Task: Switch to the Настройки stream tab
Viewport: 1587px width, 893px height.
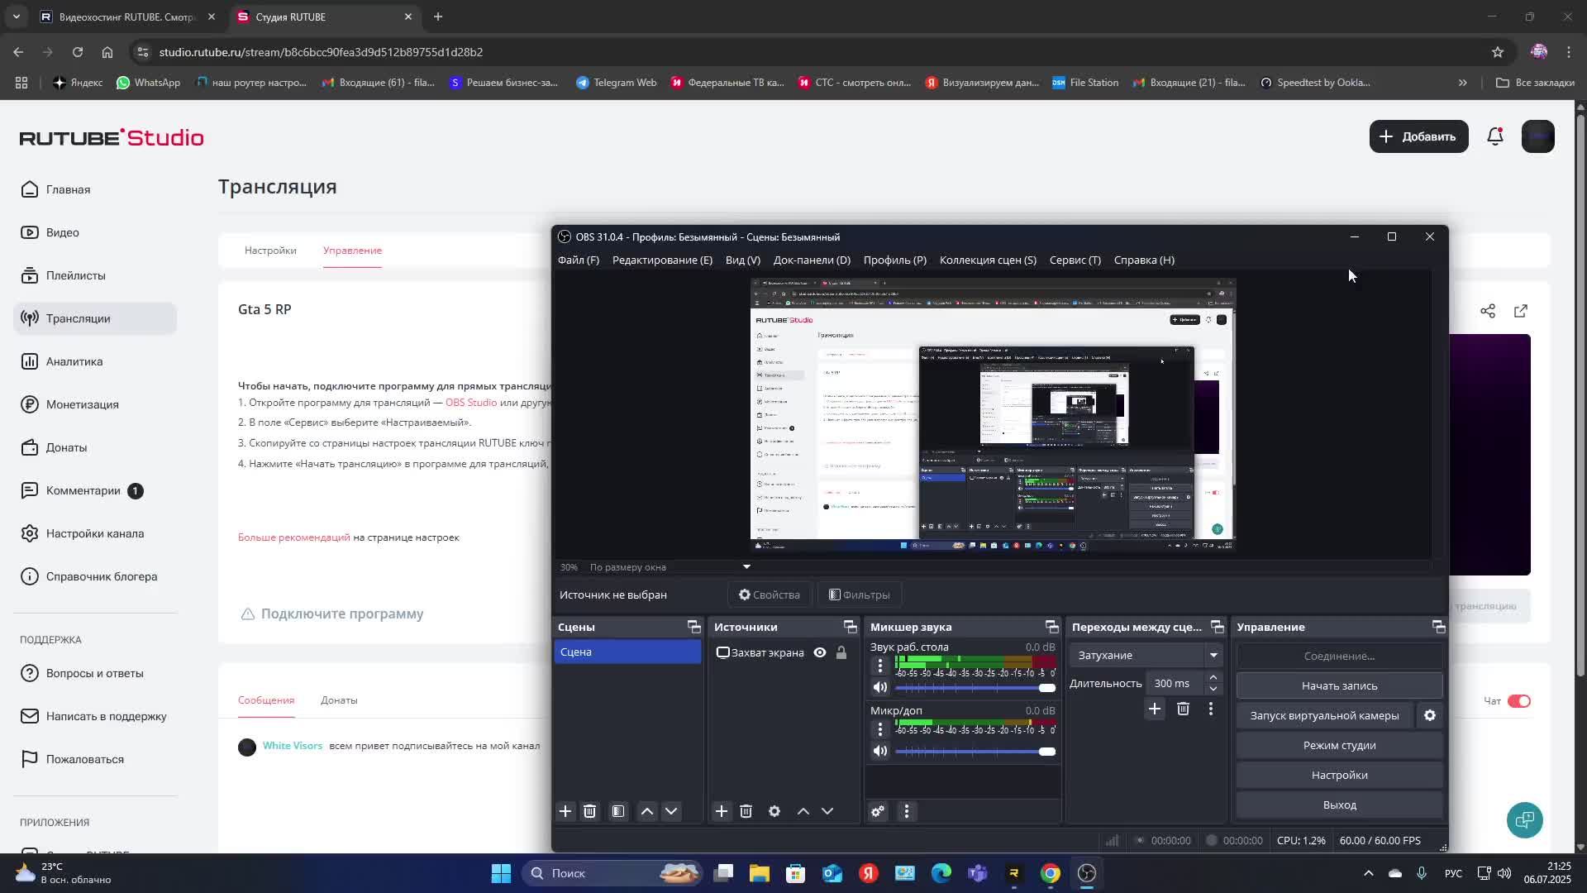Action: (270, 251)
